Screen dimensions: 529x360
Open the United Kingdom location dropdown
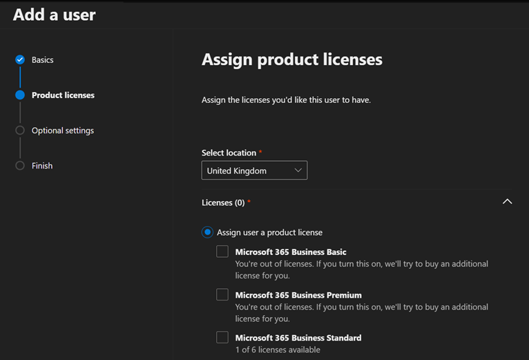coord(254,170)
